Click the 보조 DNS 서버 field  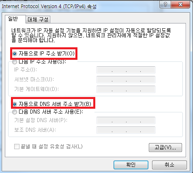(126, 130)
